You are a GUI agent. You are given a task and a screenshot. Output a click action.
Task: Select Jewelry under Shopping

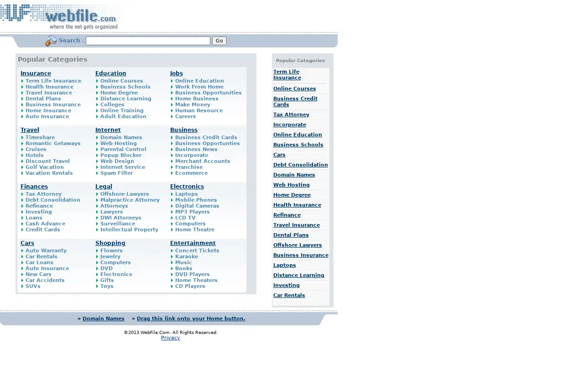[x=110, y=256]
